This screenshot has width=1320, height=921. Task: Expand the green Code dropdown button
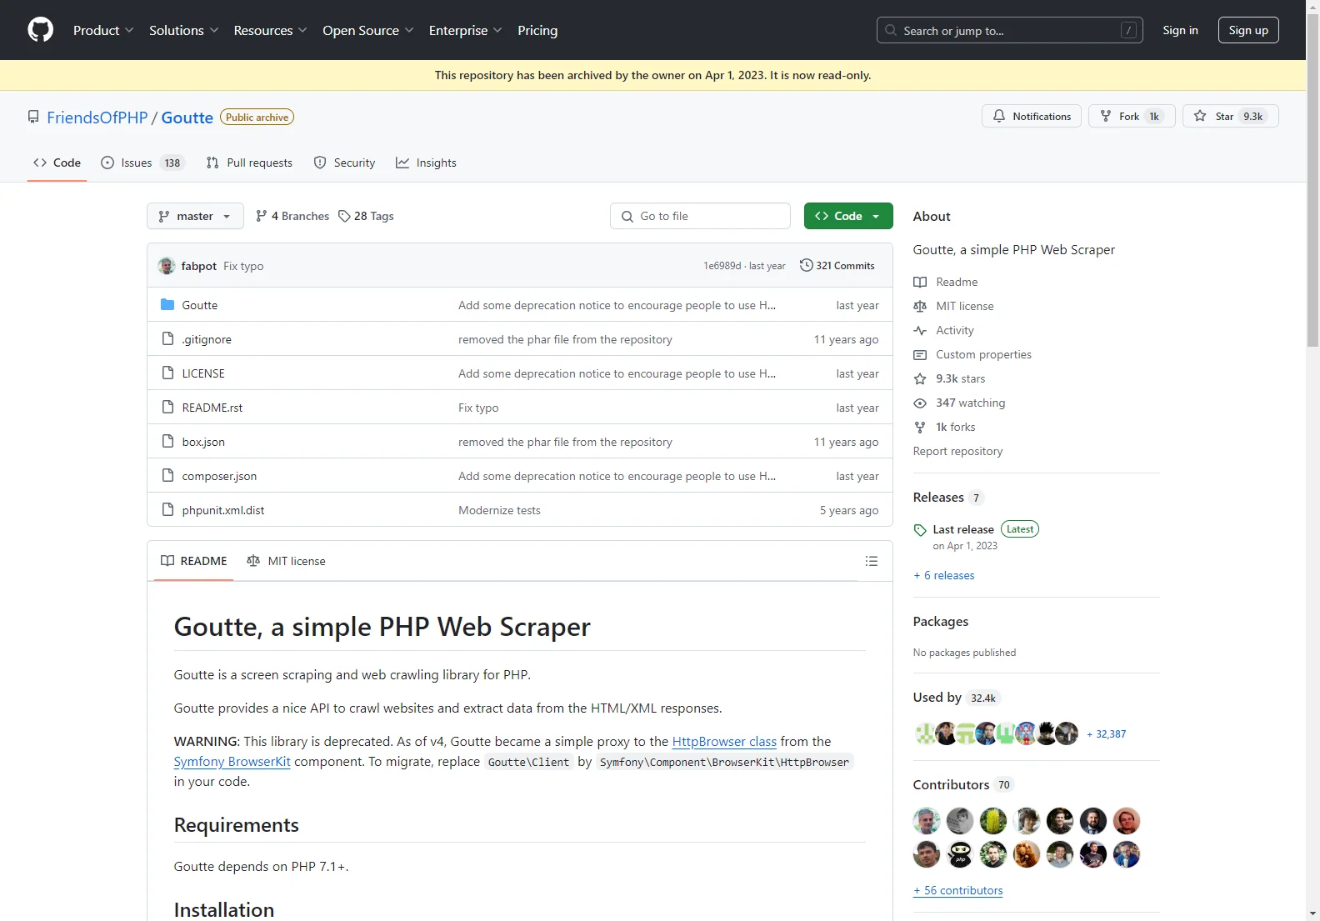pyautogui.click(x=848, y=216)
